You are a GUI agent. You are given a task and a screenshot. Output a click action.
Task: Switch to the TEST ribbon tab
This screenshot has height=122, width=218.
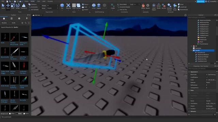tap(38, 1)
